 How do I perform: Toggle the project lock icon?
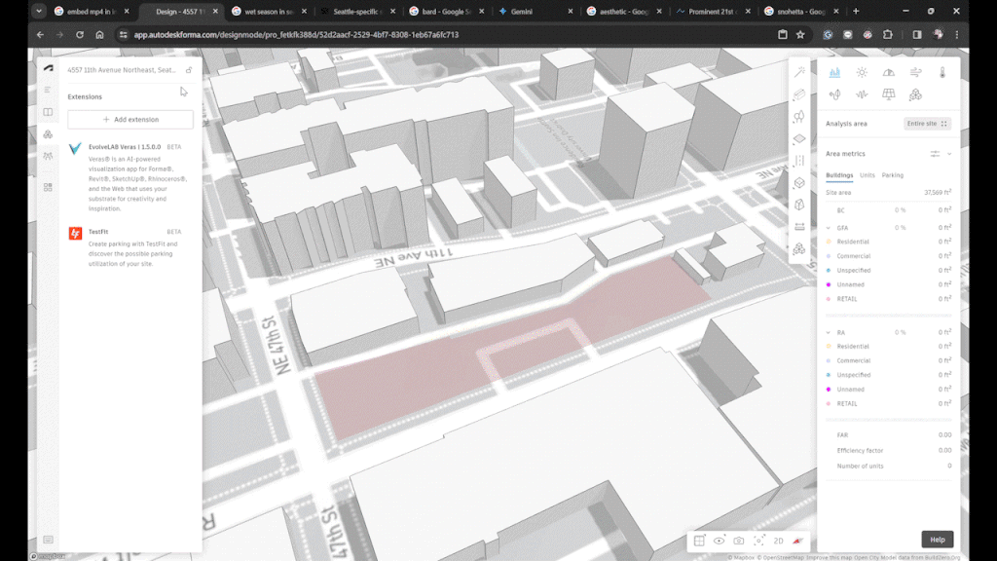point(189,70)
